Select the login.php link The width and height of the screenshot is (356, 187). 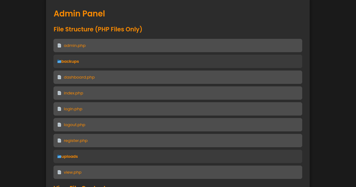pos(73,109)
